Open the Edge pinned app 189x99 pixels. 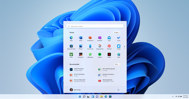(71, 39)
